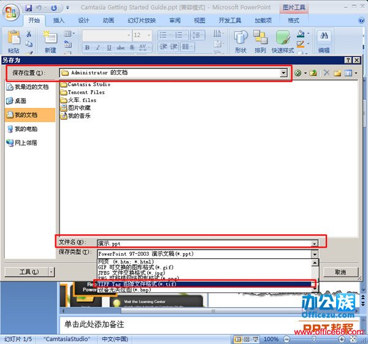Open the PowerPoint help icon
The height and width of the screenshot is (344, 368).
[362, 20]
